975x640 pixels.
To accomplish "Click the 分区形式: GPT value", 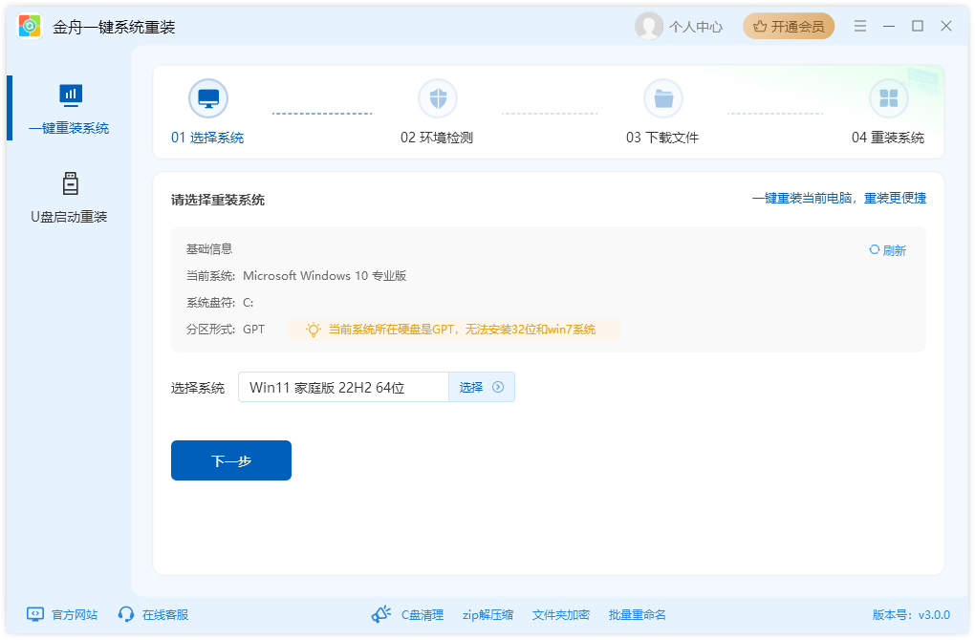I will 253,330.
